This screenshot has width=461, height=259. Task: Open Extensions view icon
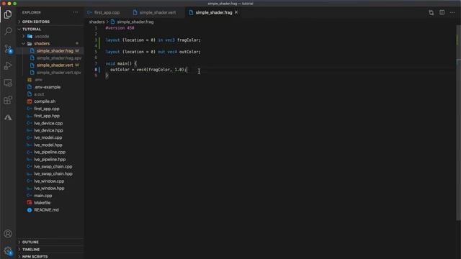click(x=8, y=100)
